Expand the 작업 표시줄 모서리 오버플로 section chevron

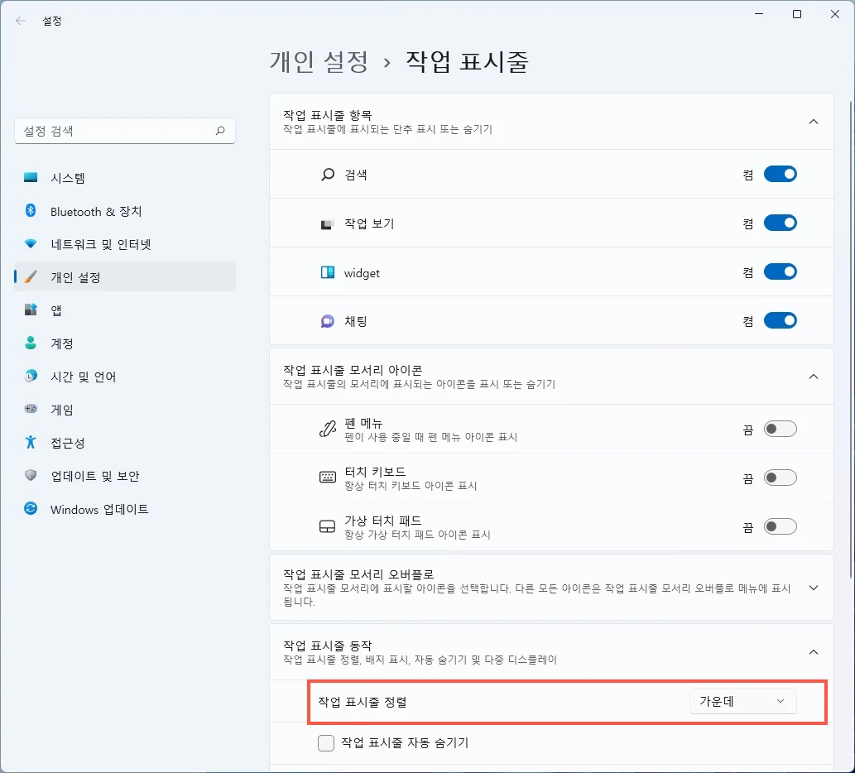813,588
